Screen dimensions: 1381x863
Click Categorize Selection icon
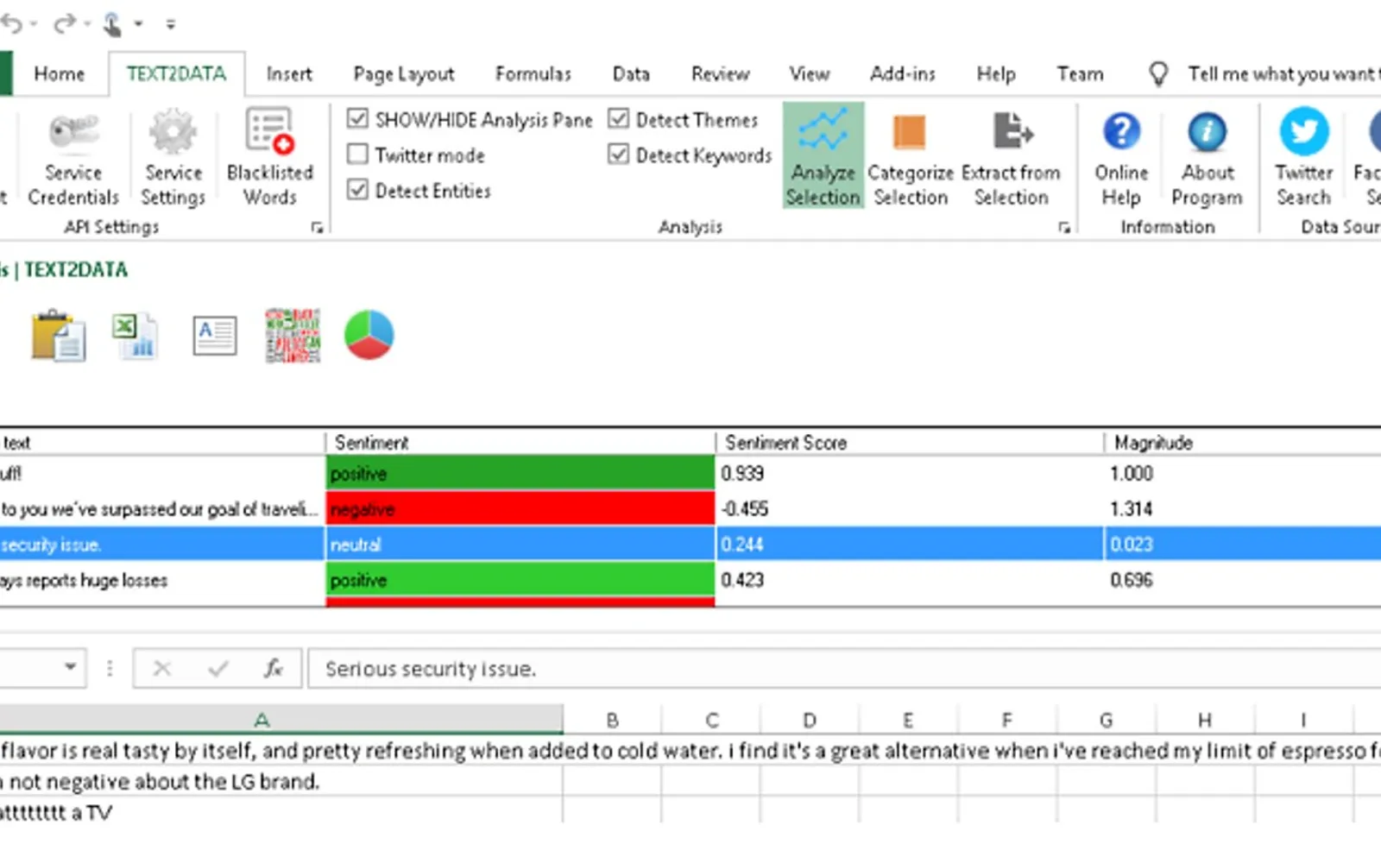[x=909, y=133]
